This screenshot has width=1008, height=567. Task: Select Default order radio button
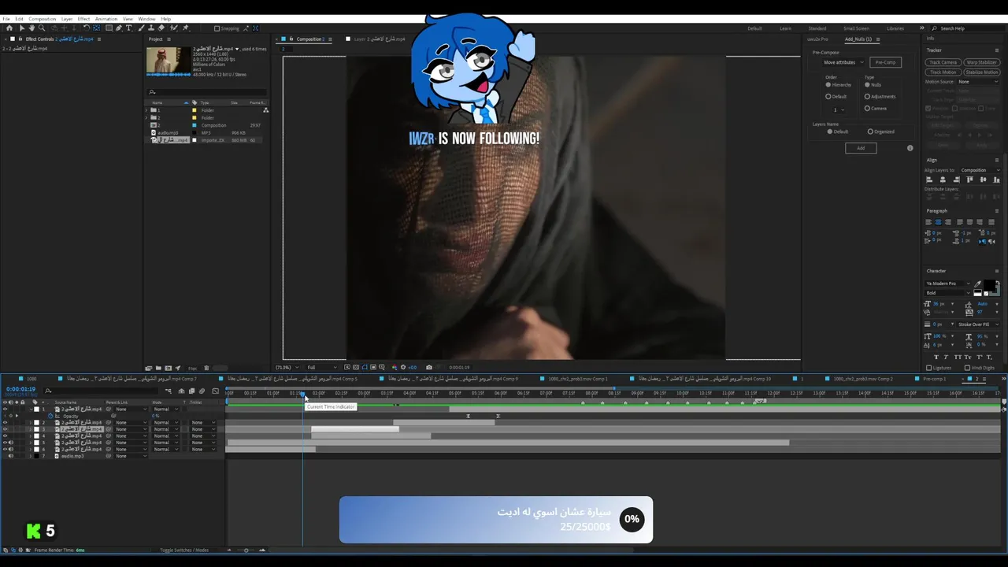point(828,96)
